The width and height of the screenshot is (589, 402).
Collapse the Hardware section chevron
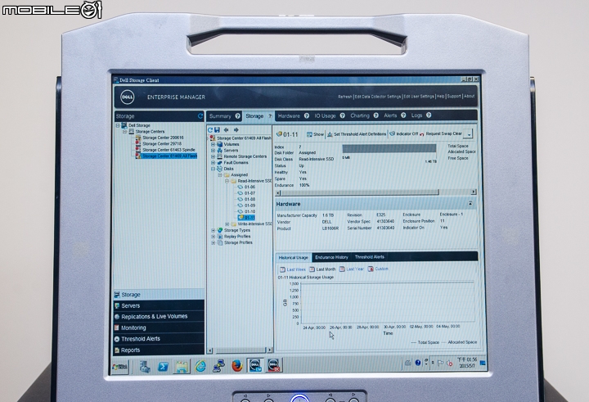coord(470,203)
